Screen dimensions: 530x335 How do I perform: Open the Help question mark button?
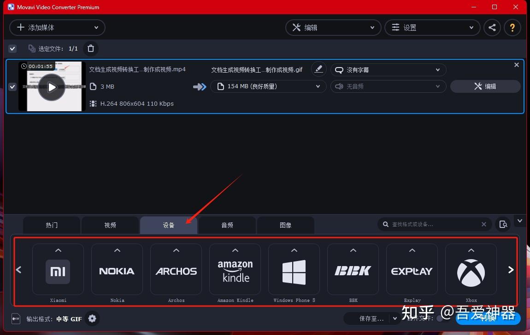click(512, 28)
